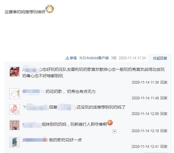
Task: Open the pink-haired girl avatar
Action: [x=15, y=109]
